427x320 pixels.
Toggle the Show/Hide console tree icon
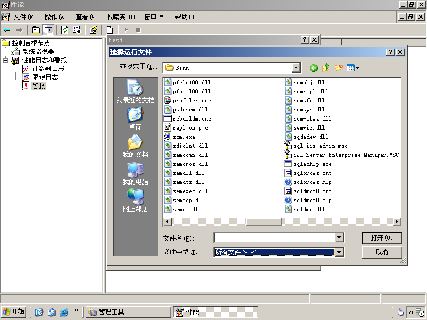(49, 30)
